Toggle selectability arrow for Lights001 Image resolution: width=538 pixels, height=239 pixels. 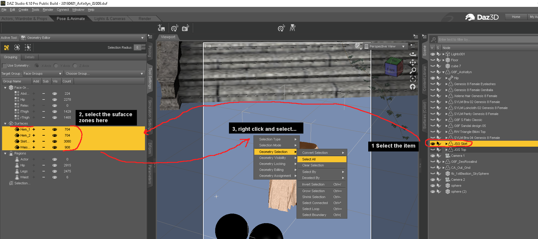pos(439,54)
